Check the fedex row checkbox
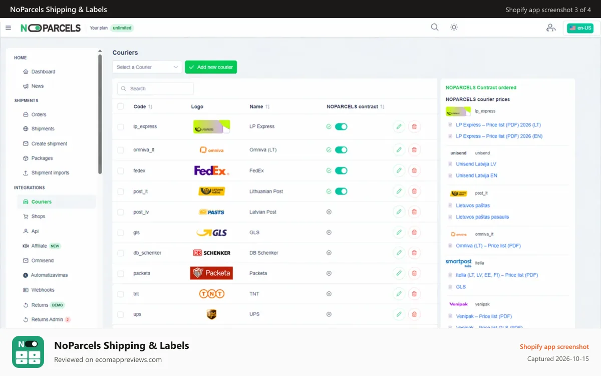 point(120,170)
